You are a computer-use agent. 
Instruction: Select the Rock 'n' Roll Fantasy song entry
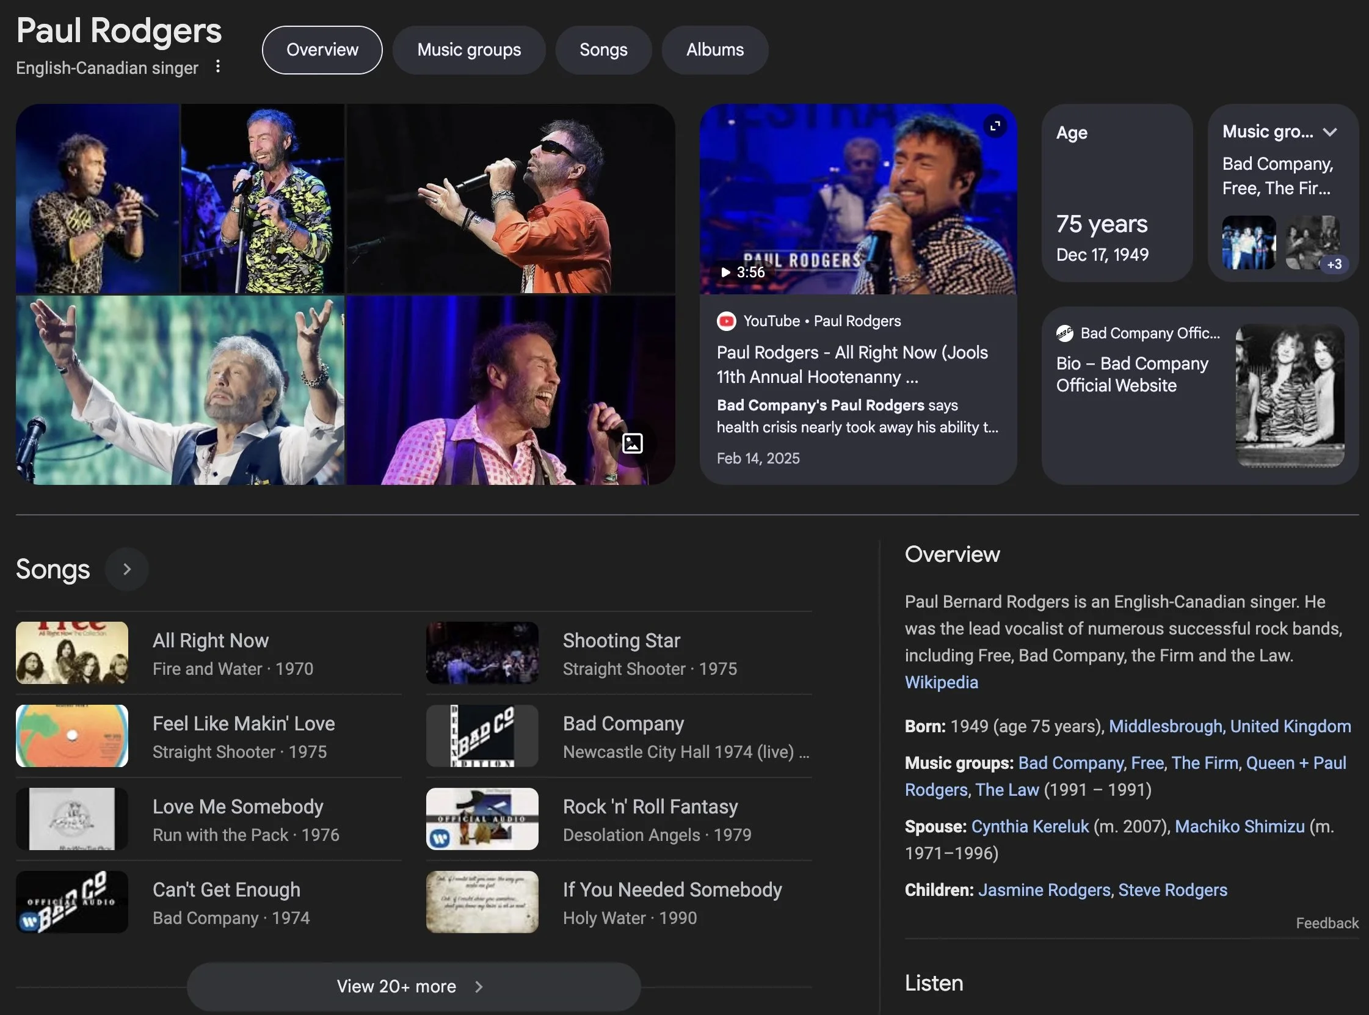click(x=650, y=807)
